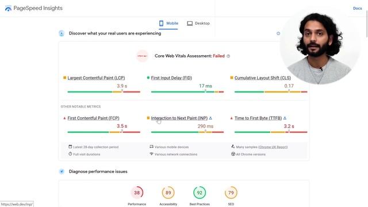Click calendar icon beside 28-day collection period
Screen dimensions: 368x207
point(70,147)
